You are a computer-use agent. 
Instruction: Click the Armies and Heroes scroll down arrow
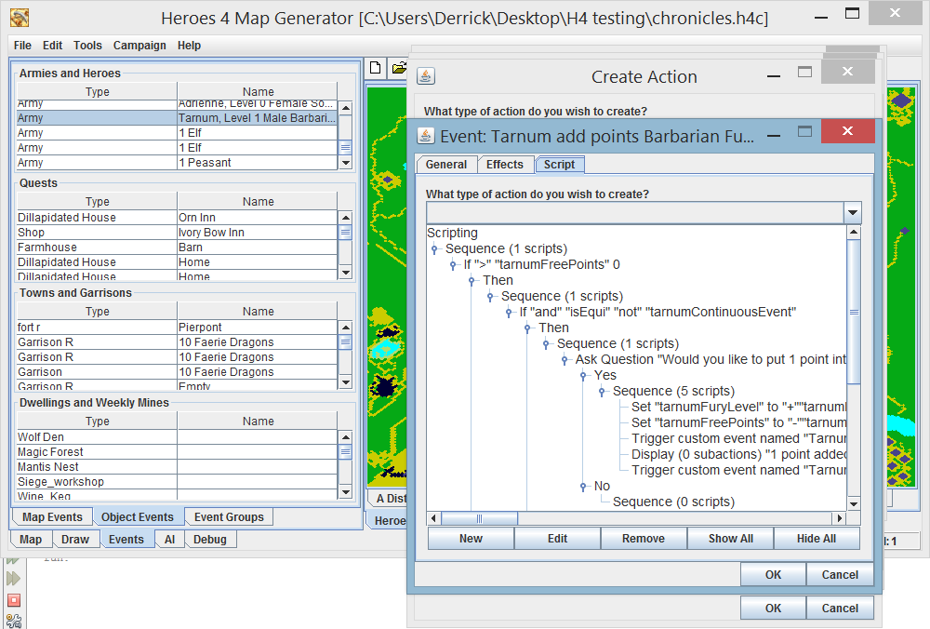coord(346,163)
